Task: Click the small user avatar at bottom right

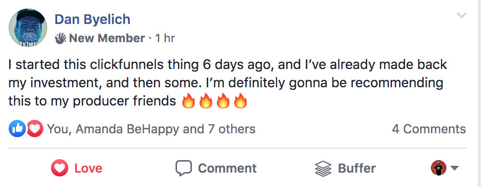Action: coord(439,168)
